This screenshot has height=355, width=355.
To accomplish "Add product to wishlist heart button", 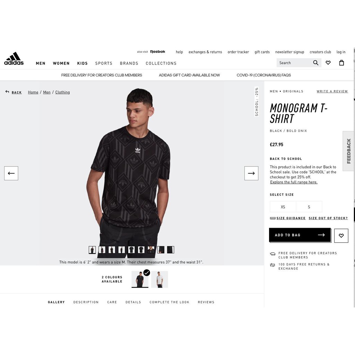I will pyautogui.click(x=341, y=235).
